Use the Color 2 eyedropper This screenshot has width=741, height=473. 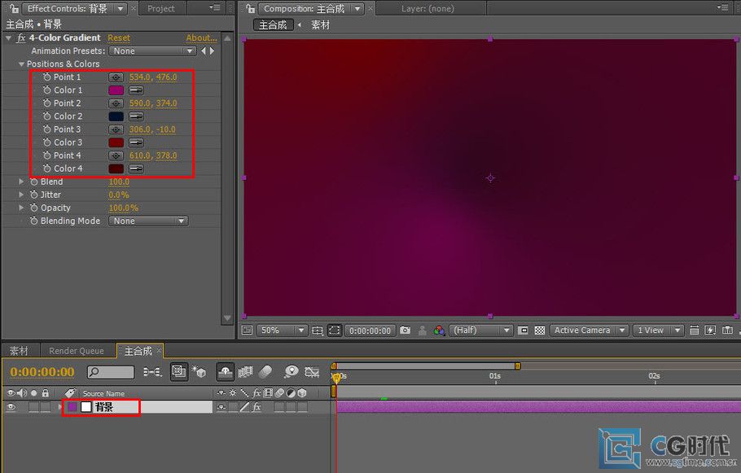click(136, 116)
